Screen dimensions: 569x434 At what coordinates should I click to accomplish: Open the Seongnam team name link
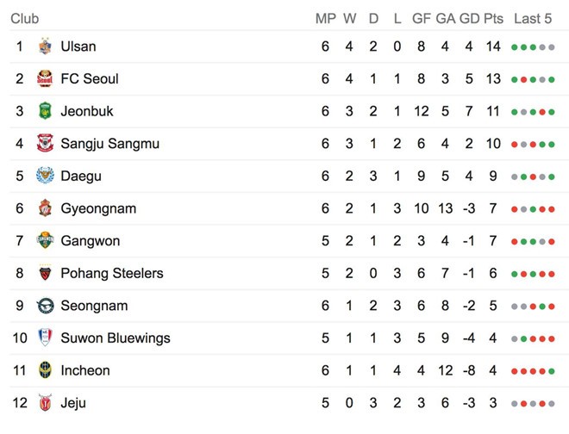pos(94,306)
